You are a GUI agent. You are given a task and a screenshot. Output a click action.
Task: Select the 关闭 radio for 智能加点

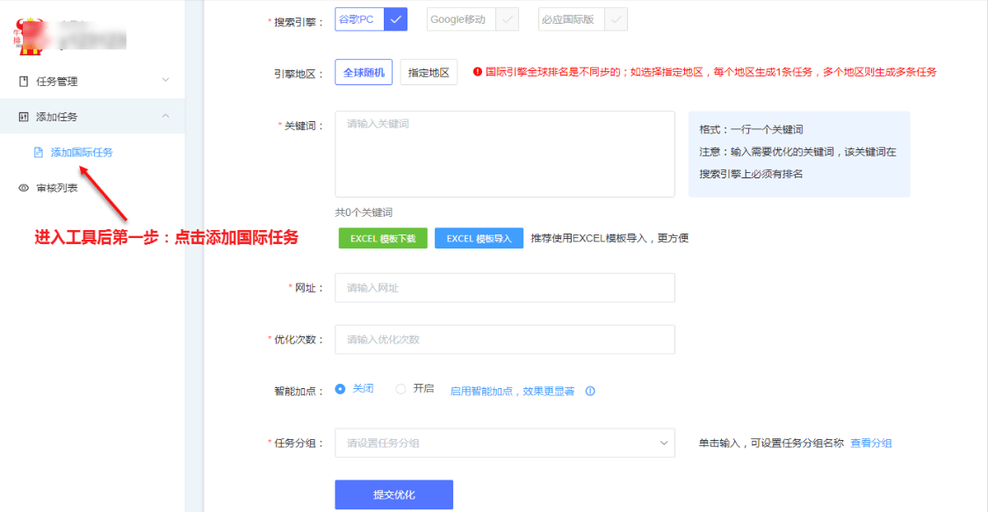click(x=341, y=389)
